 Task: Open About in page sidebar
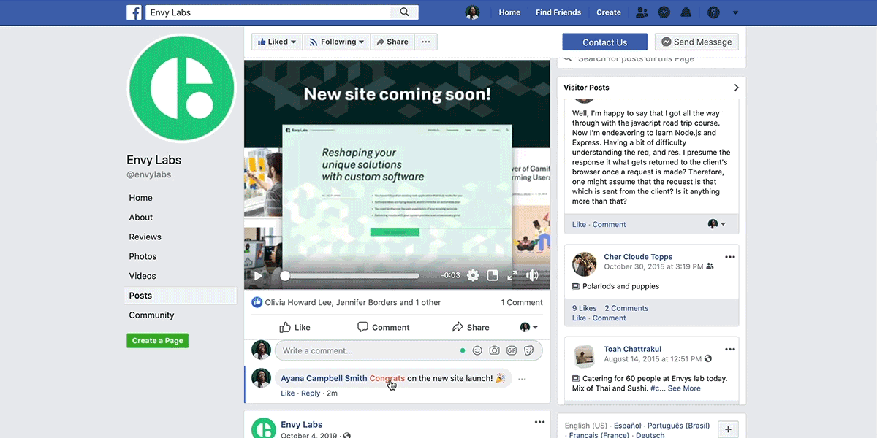coord(141,218)
